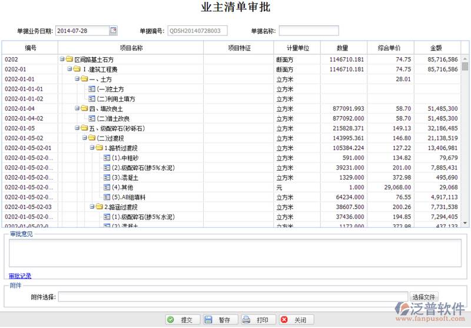This screenshot has height=328, width=471.
Task: Open the 审批记录 approval records link
Action: click(x=20, y=276)
